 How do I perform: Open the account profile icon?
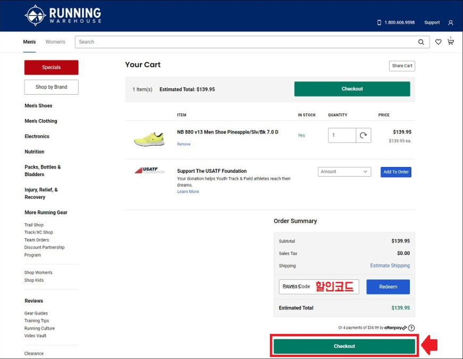click(451, 23)
